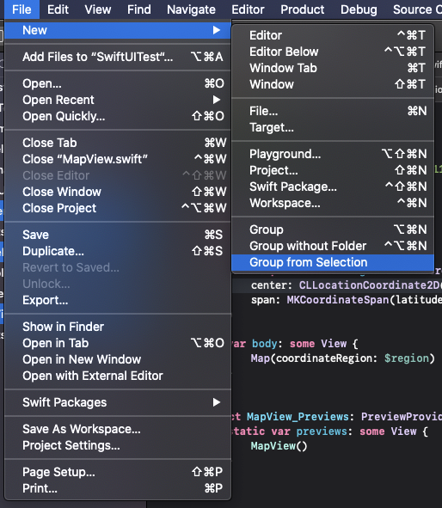Select File... in New submenu
442x508 pixels.
pyautogui.click(x=333, y=111)
